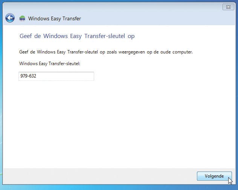Click the 'Geef' word starting the instruction line

tap(24, 52)
